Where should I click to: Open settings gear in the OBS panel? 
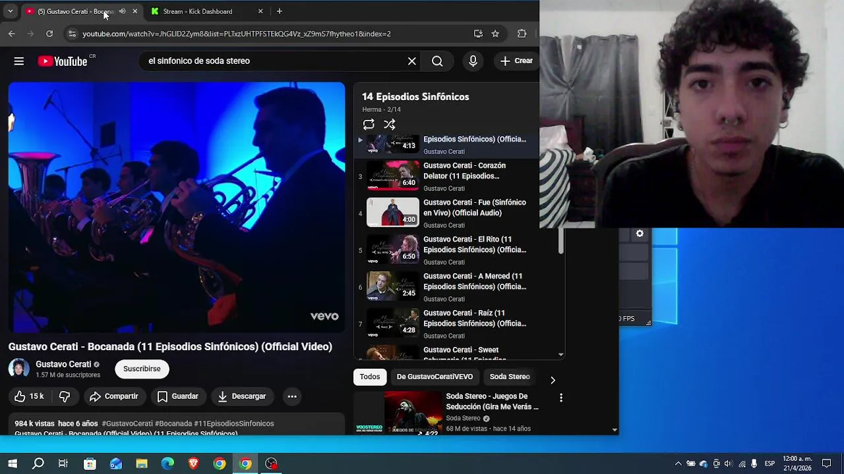640,234
